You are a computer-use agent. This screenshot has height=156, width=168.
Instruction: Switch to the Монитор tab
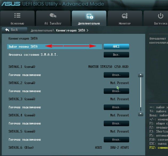point(125,18)
